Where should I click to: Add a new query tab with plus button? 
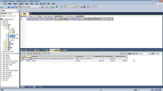pyautogui.click(x=31, y=14)
